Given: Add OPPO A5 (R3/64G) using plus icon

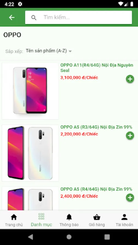Looking at the screenshot, I should [130, 136].
